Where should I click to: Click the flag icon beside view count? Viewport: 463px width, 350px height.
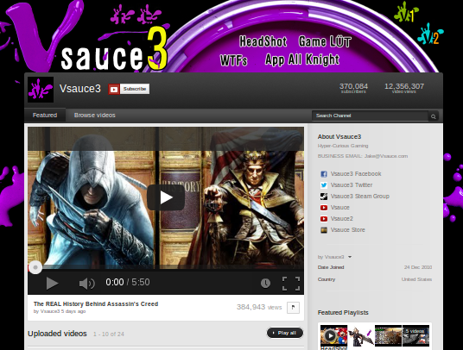293,308
